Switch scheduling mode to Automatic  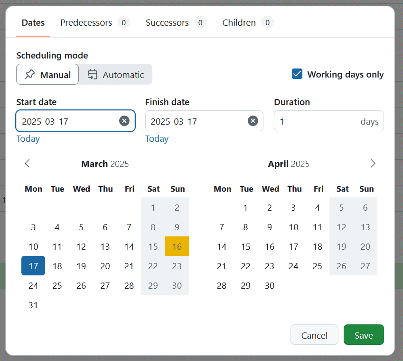pos(115,74)
